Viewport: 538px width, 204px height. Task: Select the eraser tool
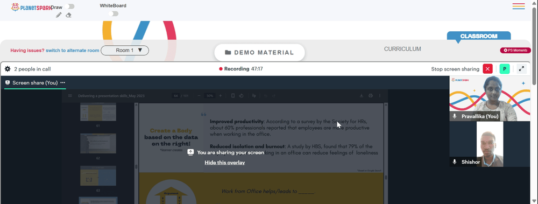pyautogui.click(x=69, y=15)
